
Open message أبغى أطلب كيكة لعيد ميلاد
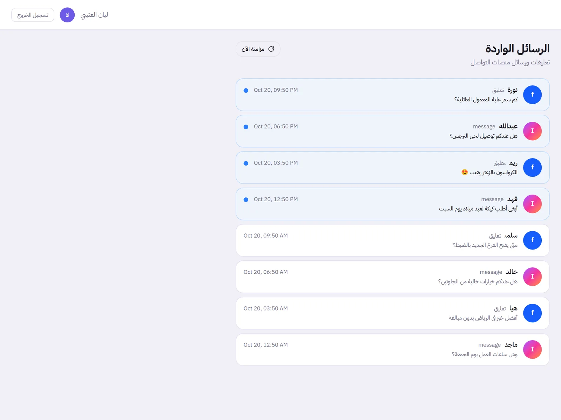[392, 204]
